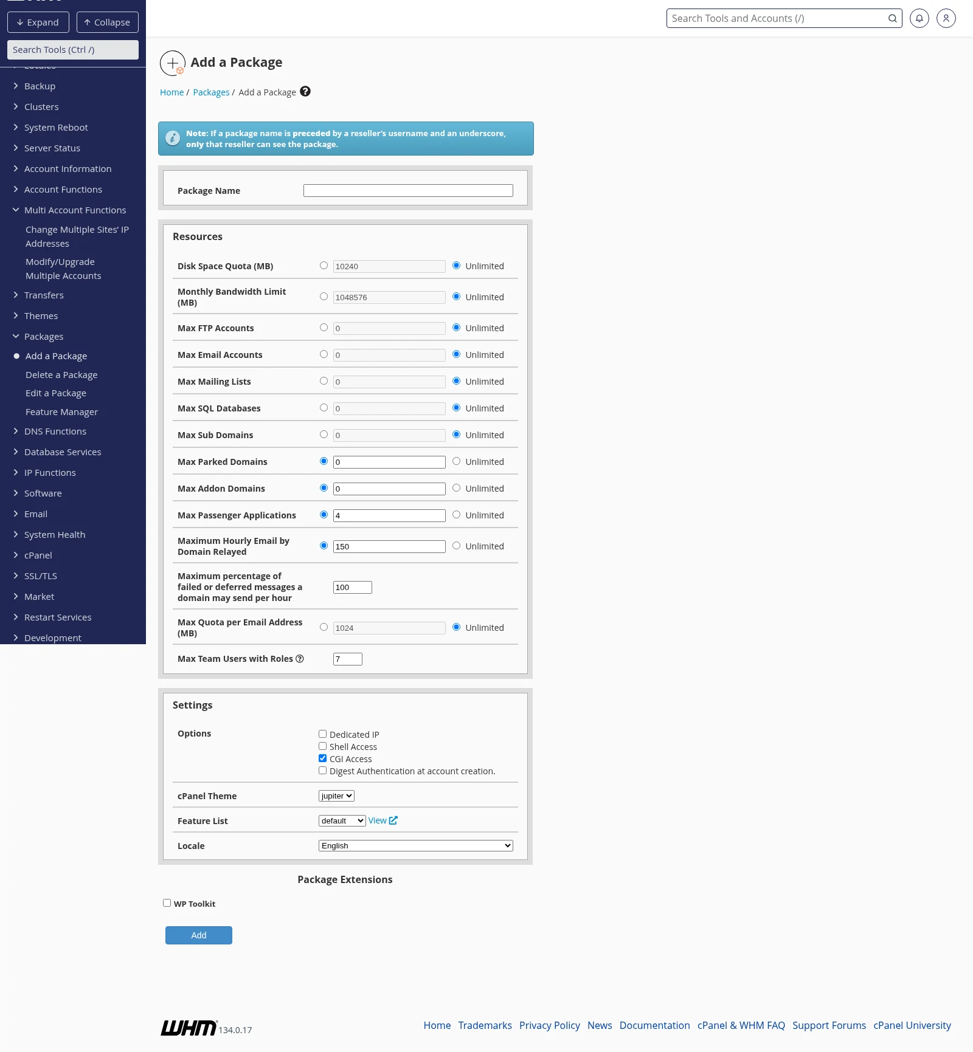Open the notifications bell icon
The width and height of the screenshot is (973, 1052).
pyautogui.click(x=919, y=18)
